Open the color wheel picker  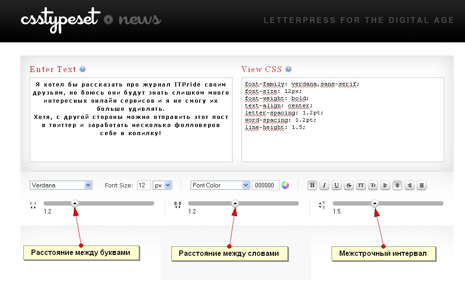285,185
